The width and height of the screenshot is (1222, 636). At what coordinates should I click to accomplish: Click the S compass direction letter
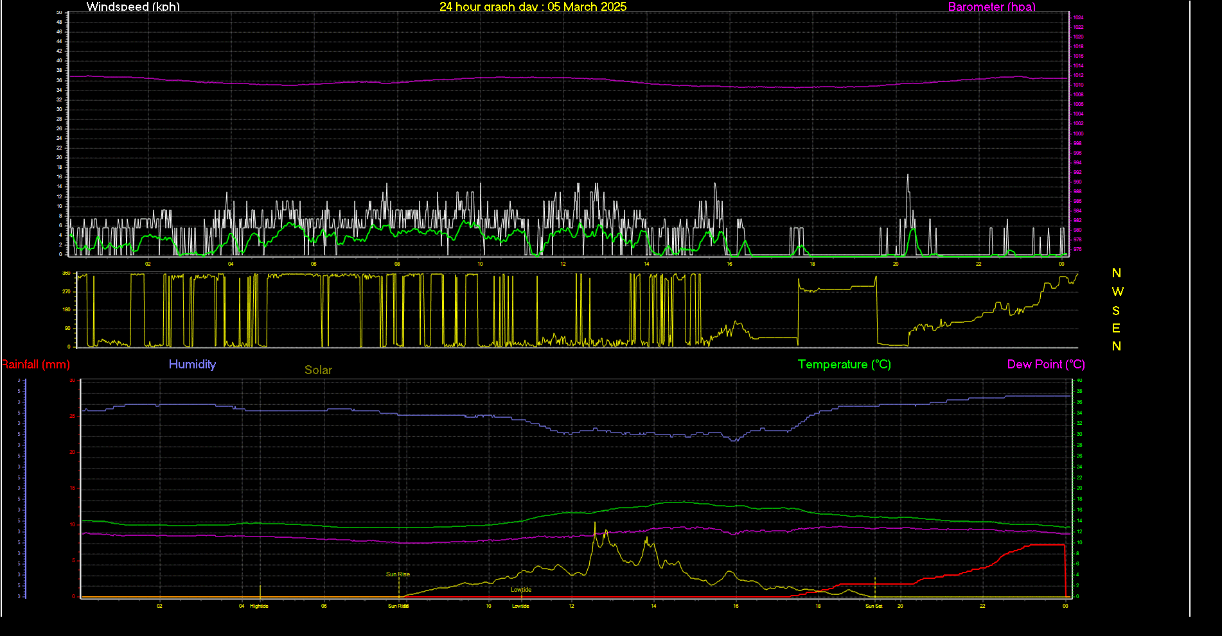click(1116, 311)
